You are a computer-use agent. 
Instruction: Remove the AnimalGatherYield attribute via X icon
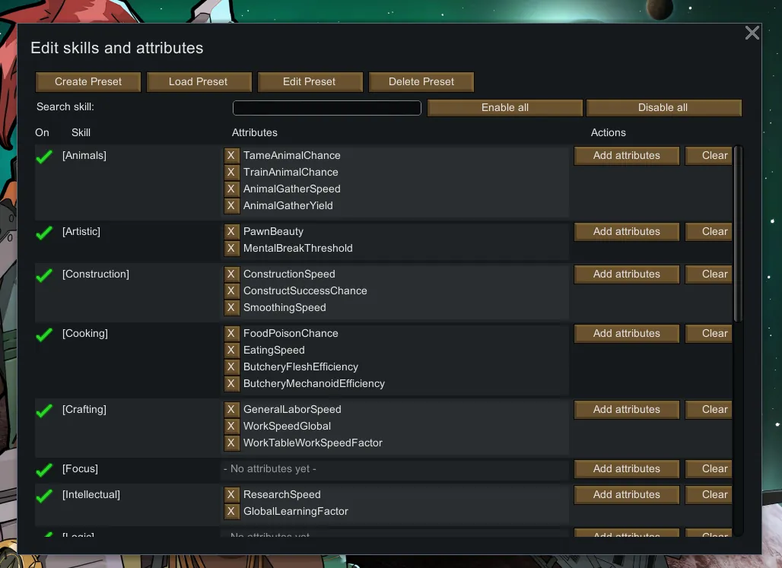pyautogui.click(x=232, y=205)
